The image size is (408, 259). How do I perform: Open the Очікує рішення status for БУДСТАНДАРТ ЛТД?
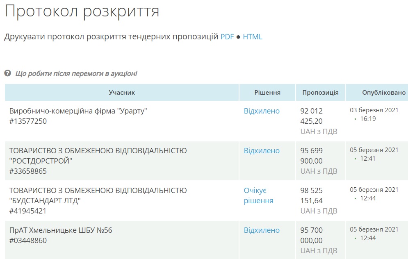(x=258, y=196)
